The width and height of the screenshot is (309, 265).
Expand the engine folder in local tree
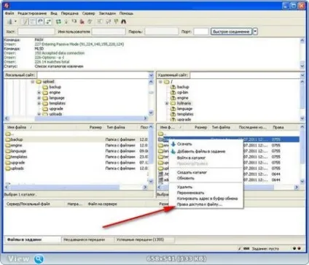coord(39,93)
